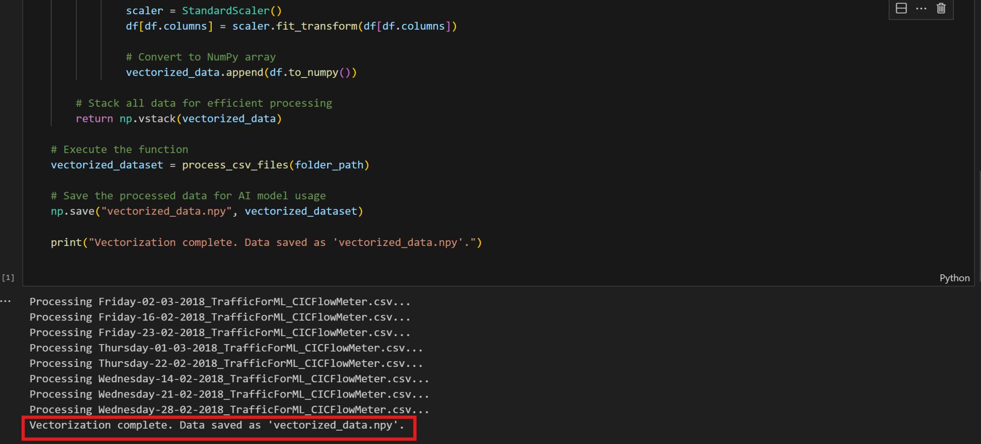Image resolution: width=981 pixels, height=444 pixels.
Task: Click the Split Cell icon in cell toolbar
Action: pos(901,8)
